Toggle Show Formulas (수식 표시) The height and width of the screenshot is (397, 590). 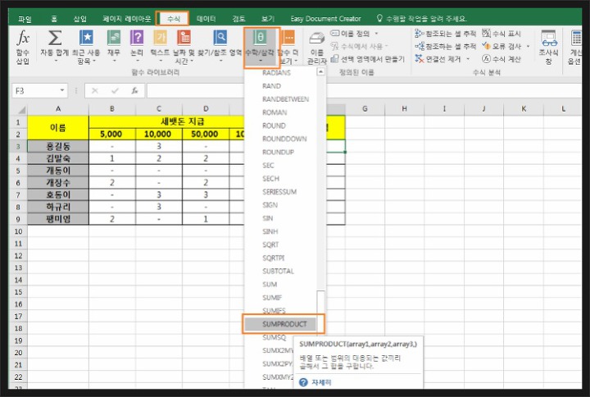pyautogui.click(x=501, y=34)
